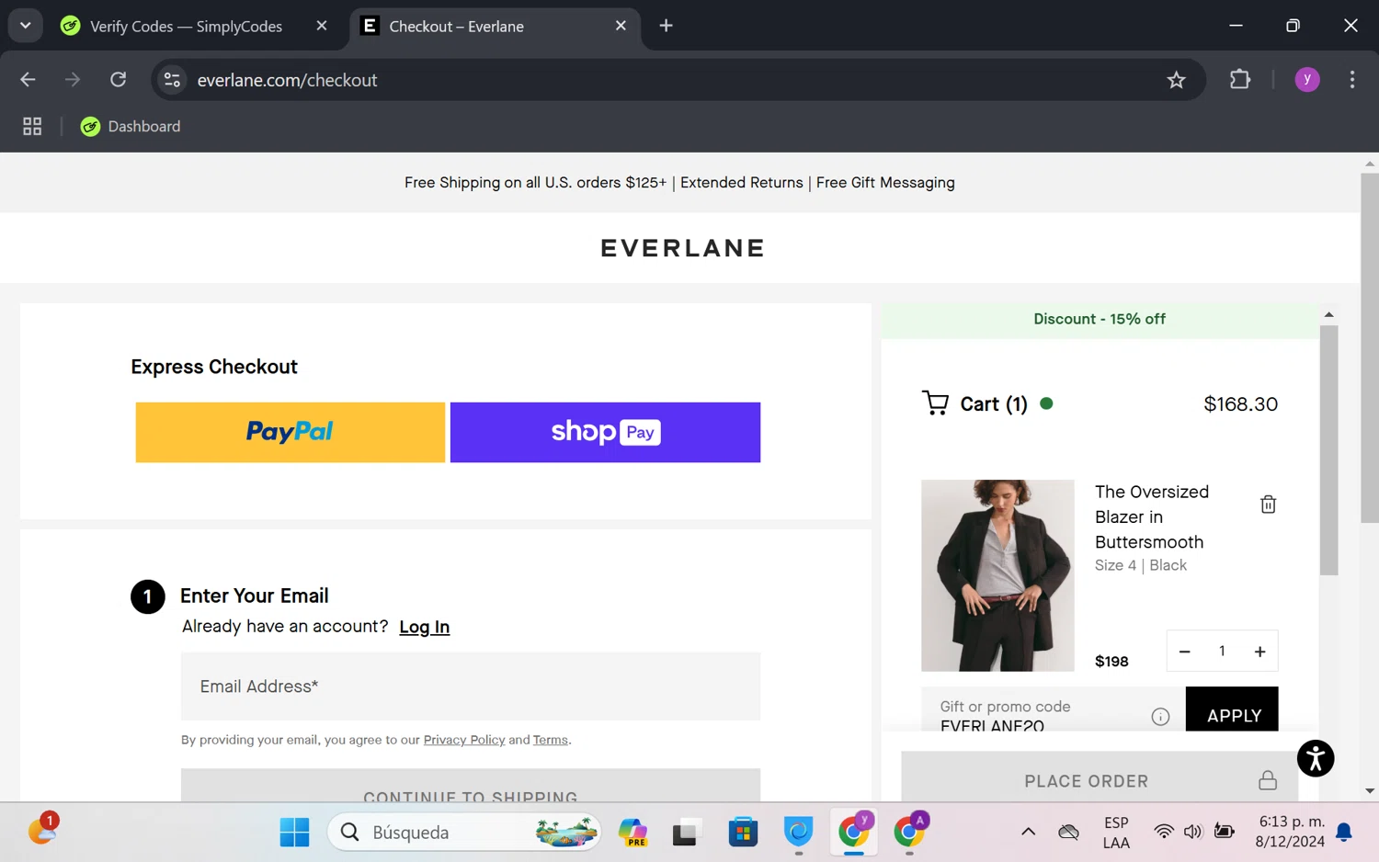The image size is (1379, 862).
Task: Open site information icon in address bar
Action: click(172, 80)
